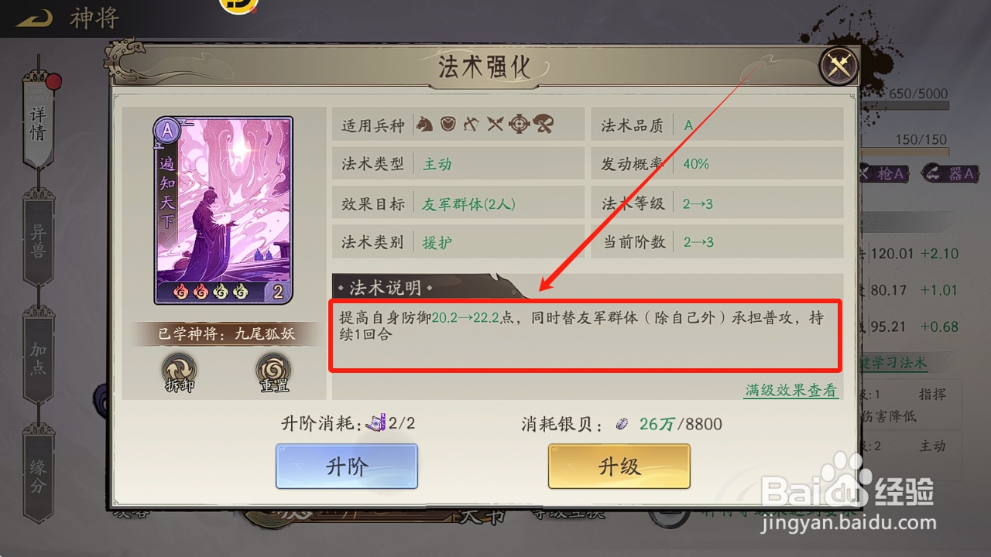Select the cavalry horse troop icon
The image size is (991, 557).
coord(424,124)
